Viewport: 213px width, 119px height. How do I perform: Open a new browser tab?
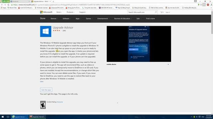[53, 1]
